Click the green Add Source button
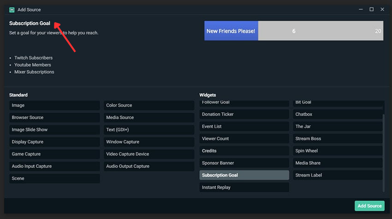This screenshot has height=219, width=392. pyautogui.click(x=369, y=206)
